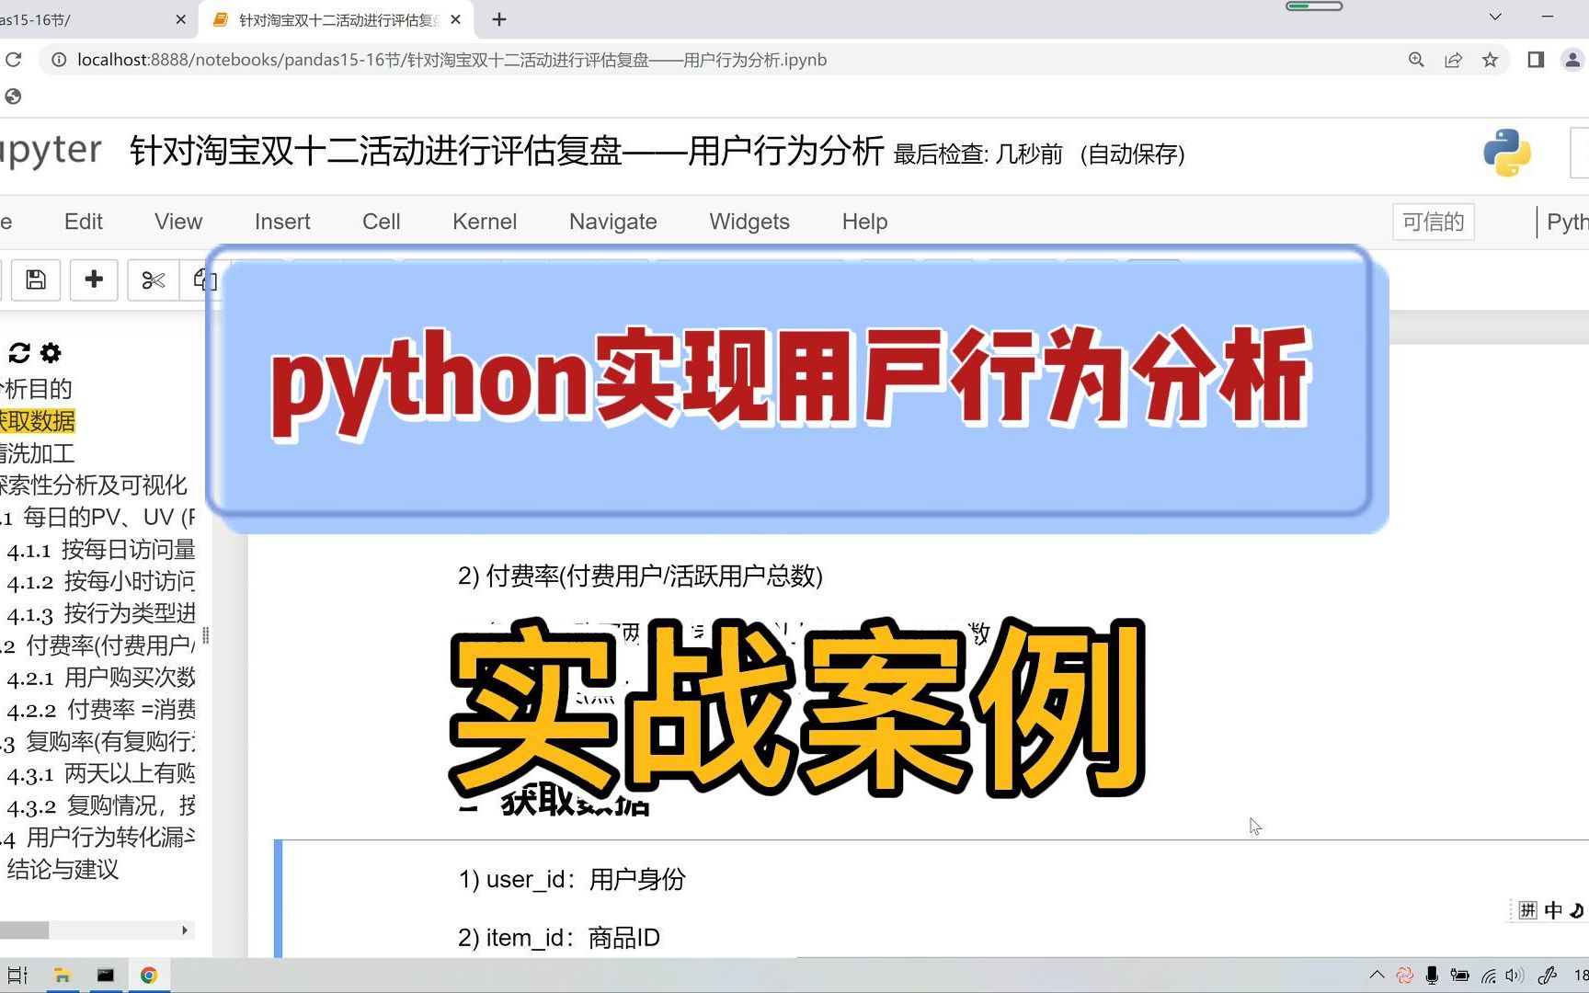Go to 4.2.1 用户购买次数 section

100,678
